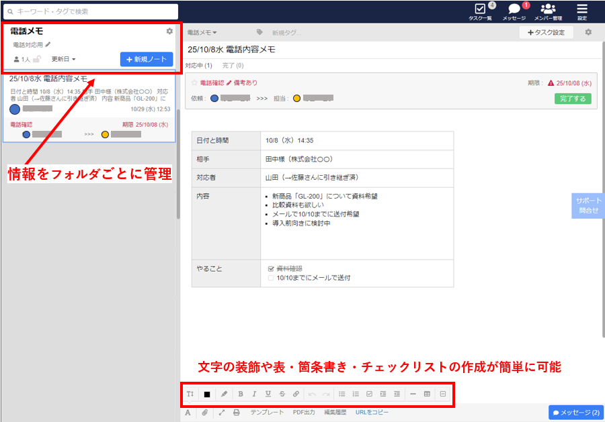Select the underline formatting icon

click(x=268, y=394)
